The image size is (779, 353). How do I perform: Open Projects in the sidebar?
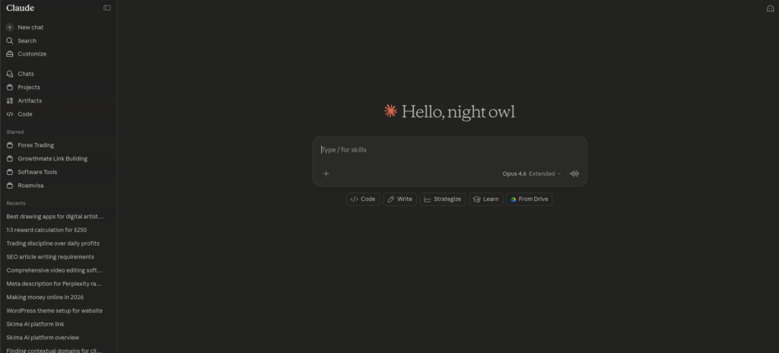pyautogui.click(x=29, y=87)
